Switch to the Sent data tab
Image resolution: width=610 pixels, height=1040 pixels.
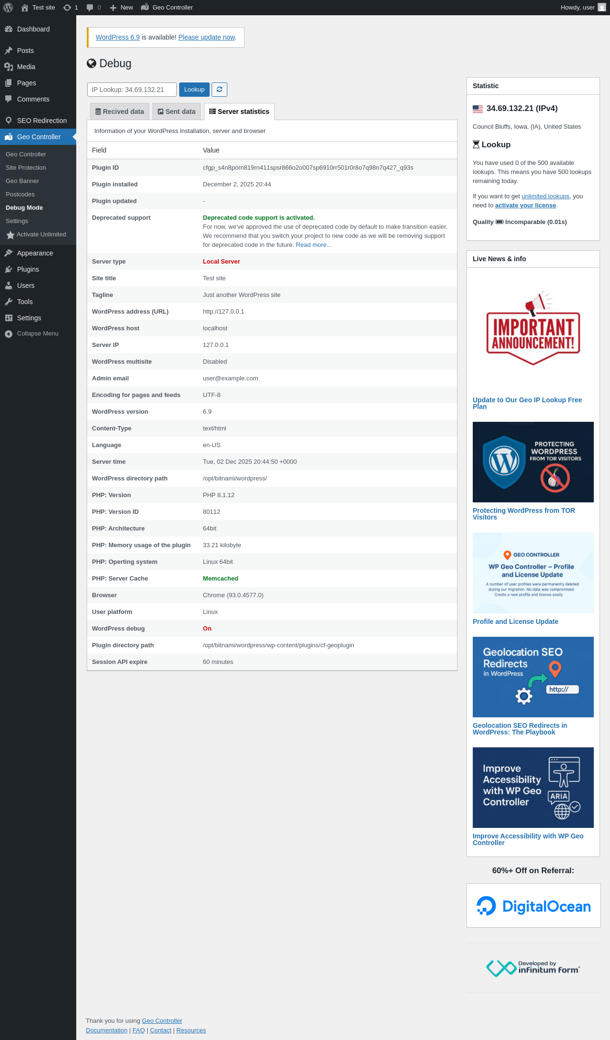[x=176, y=112]
